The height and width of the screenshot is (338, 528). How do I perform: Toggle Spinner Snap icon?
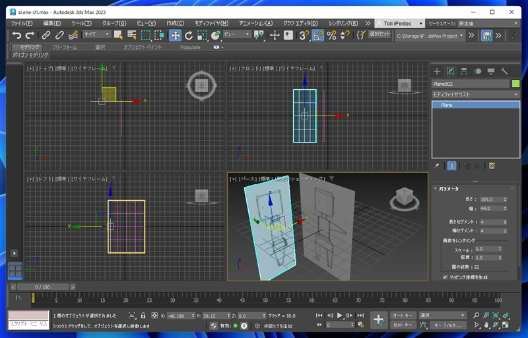pos(345,35)
